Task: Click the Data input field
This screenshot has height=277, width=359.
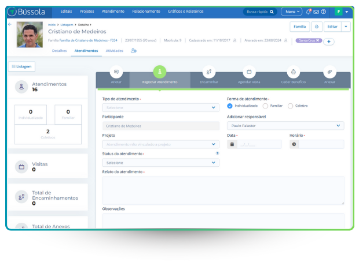Action: (x=259, y=144)
